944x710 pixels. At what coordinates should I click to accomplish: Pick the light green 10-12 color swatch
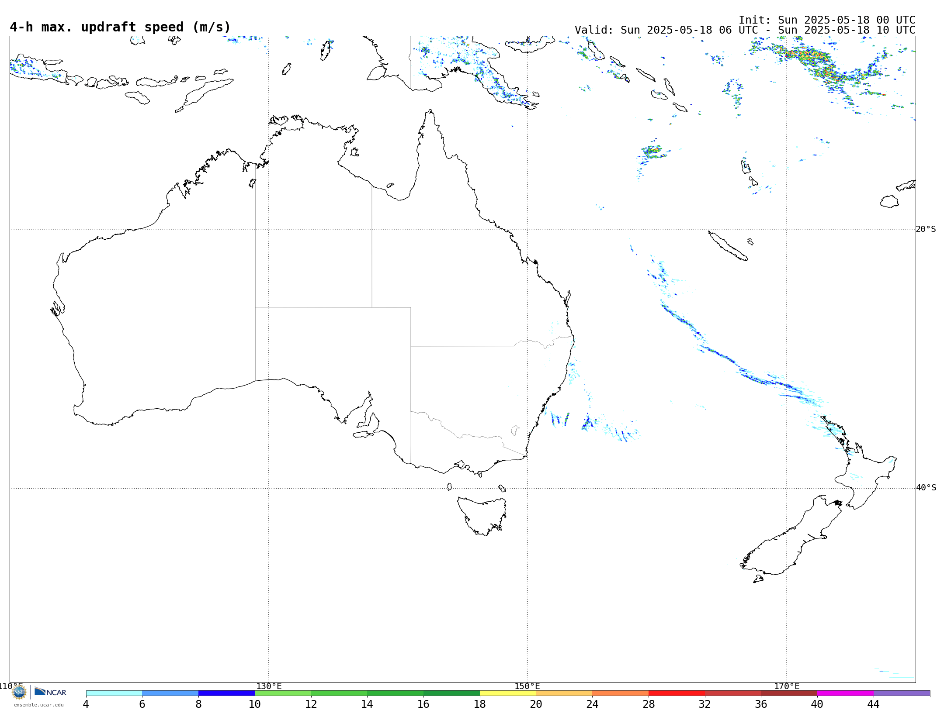(x=283, y=693)
